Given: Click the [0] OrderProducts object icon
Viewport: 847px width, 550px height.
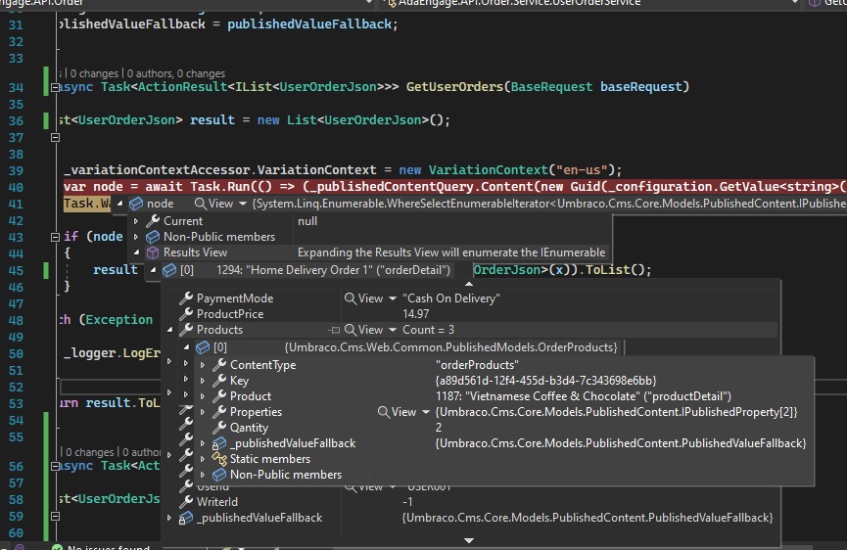Looking at the screenshot, I should (x=203, y=347).
